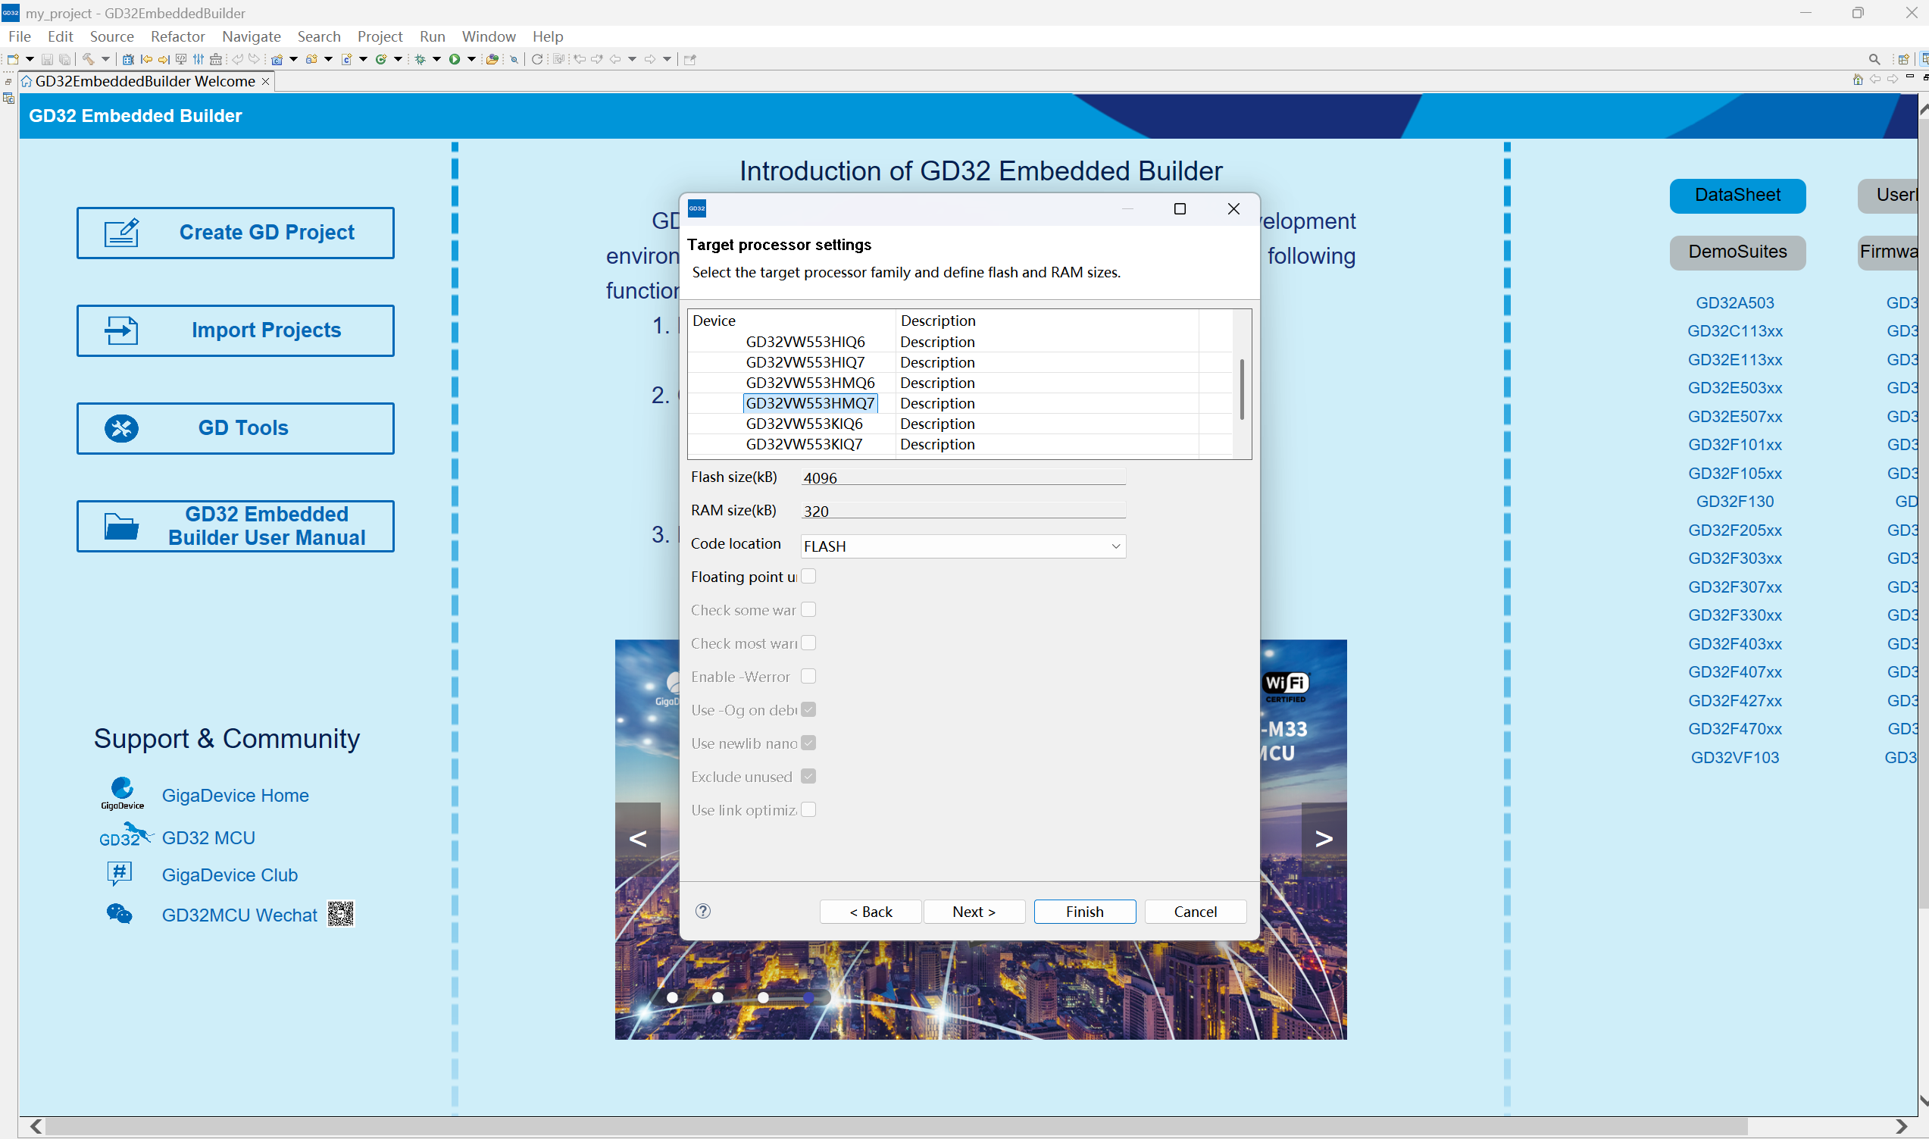Open the dropdown arrow beside Debug bug
The image size is (1929, 1139).
click(436, 59)
